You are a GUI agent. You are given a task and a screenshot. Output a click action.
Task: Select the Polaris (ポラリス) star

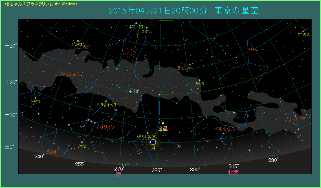(303, 31)
